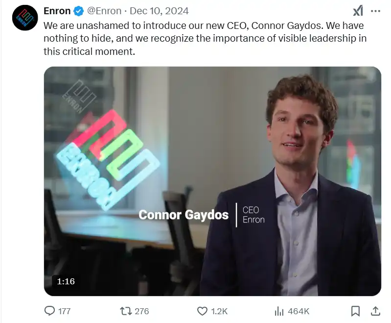
Task: Open the Dec 10, 2024 timestamp
Action: pos(159,11)
